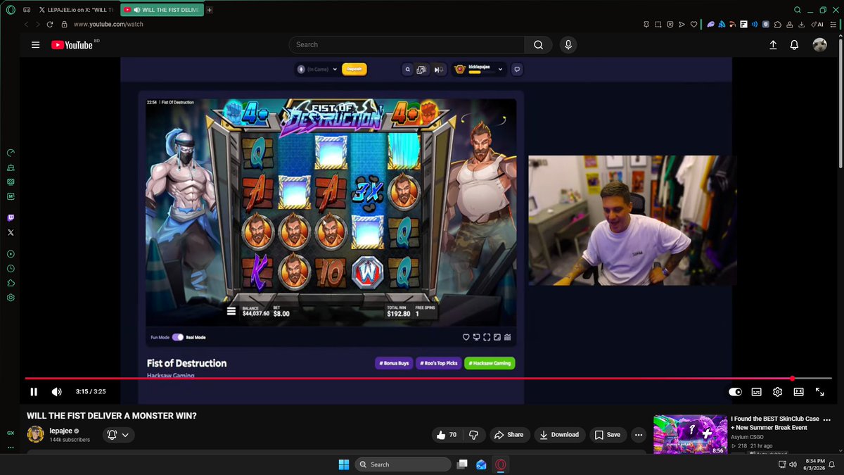Click the Windows taskbar Search box
844x475 pixels.
pos(403,464)
